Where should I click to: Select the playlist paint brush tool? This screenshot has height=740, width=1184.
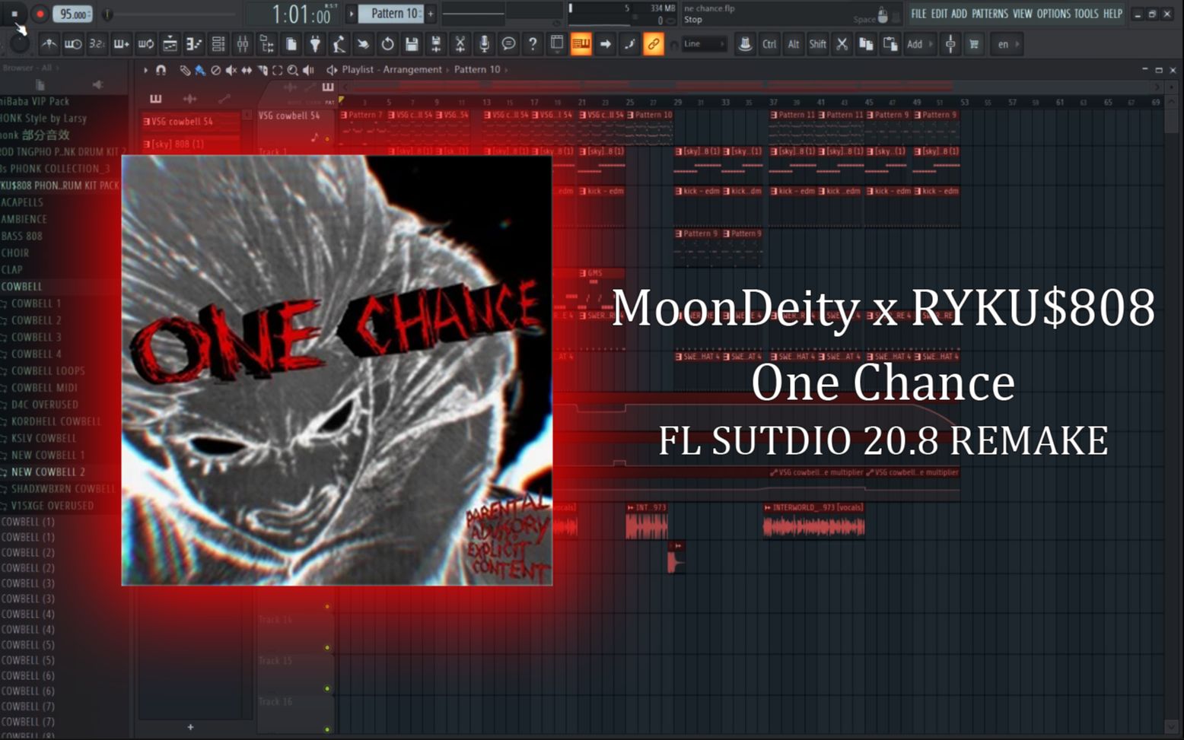click(199, 69)
